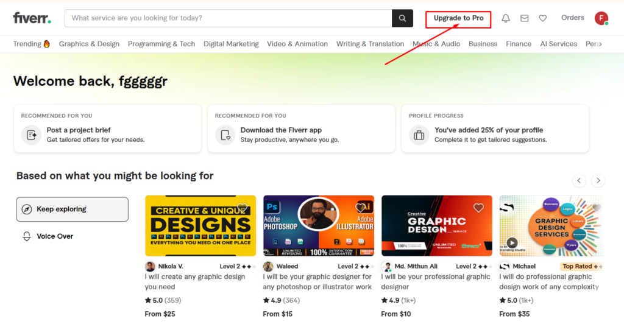Open Adobe Photoshop Illustrator gig thumbnail

pos(319,225)
